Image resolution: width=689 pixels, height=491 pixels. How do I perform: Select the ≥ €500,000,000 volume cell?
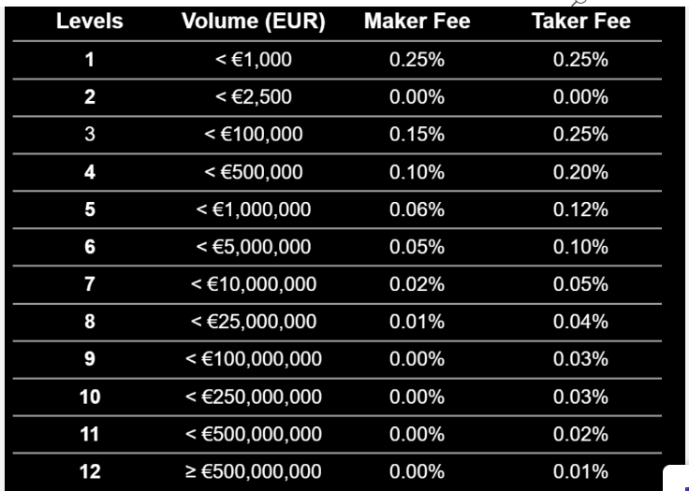[x=254, y=471]
